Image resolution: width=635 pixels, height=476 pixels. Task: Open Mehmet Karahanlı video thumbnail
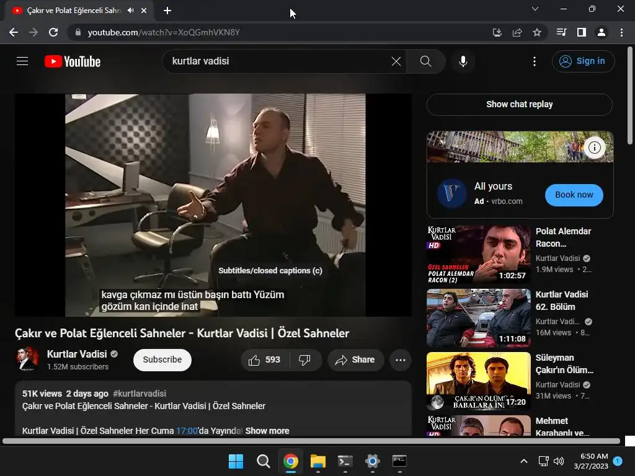click(478, 425)
